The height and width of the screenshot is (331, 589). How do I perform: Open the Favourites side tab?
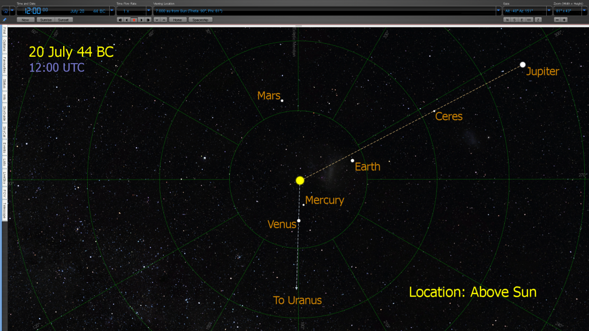pyautogui.click(x=4, y=65)
